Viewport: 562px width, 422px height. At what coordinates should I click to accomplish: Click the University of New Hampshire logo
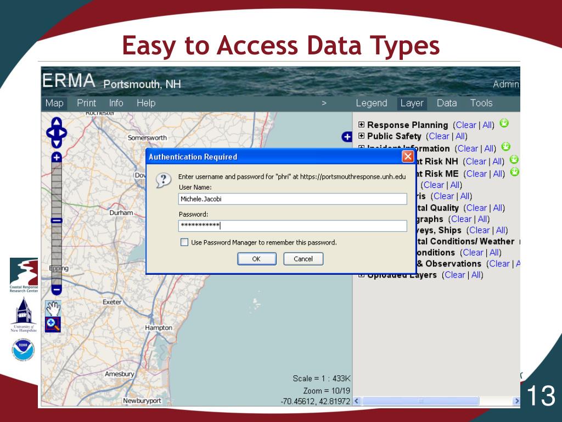[x=24, y=315]
